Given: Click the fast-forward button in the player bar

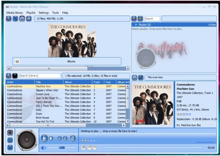Looking at the screenshot, I should click(95, 148).
